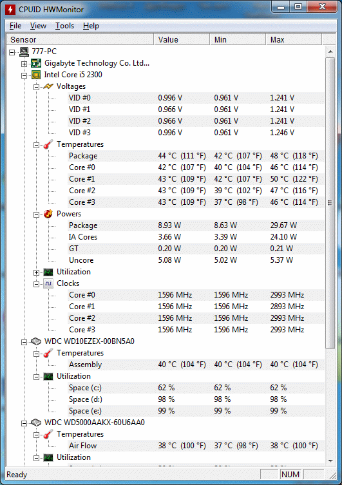The height and width of the screenshot is (485, 342).
Task: Click the WD5000AAKX Utilization graph icon
Action: coord(48,457)
